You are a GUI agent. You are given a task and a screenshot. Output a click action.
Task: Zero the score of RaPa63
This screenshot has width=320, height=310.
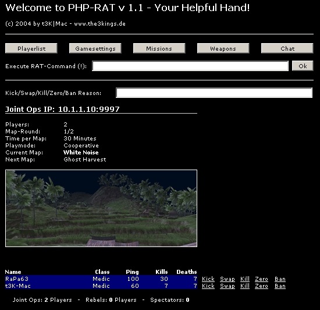[261, 279]
